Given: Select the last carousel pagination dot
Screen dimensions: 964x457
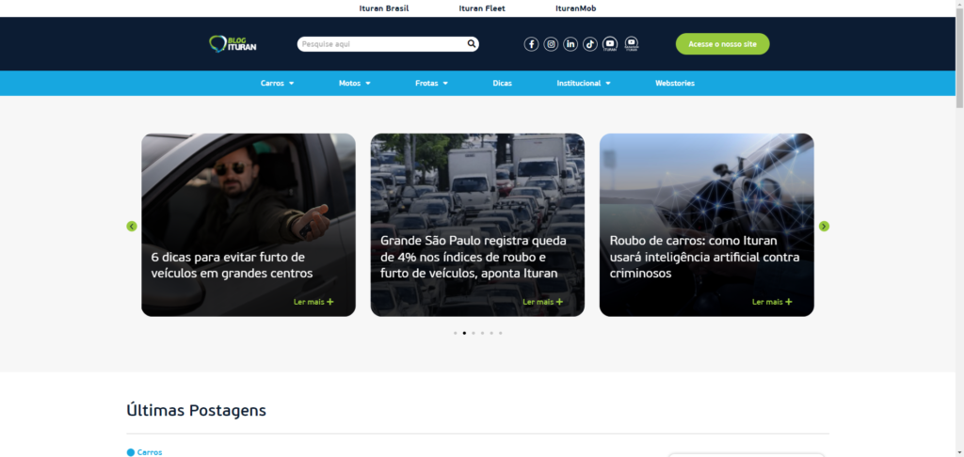Looking at the screenshot, I should coord(501,333).
